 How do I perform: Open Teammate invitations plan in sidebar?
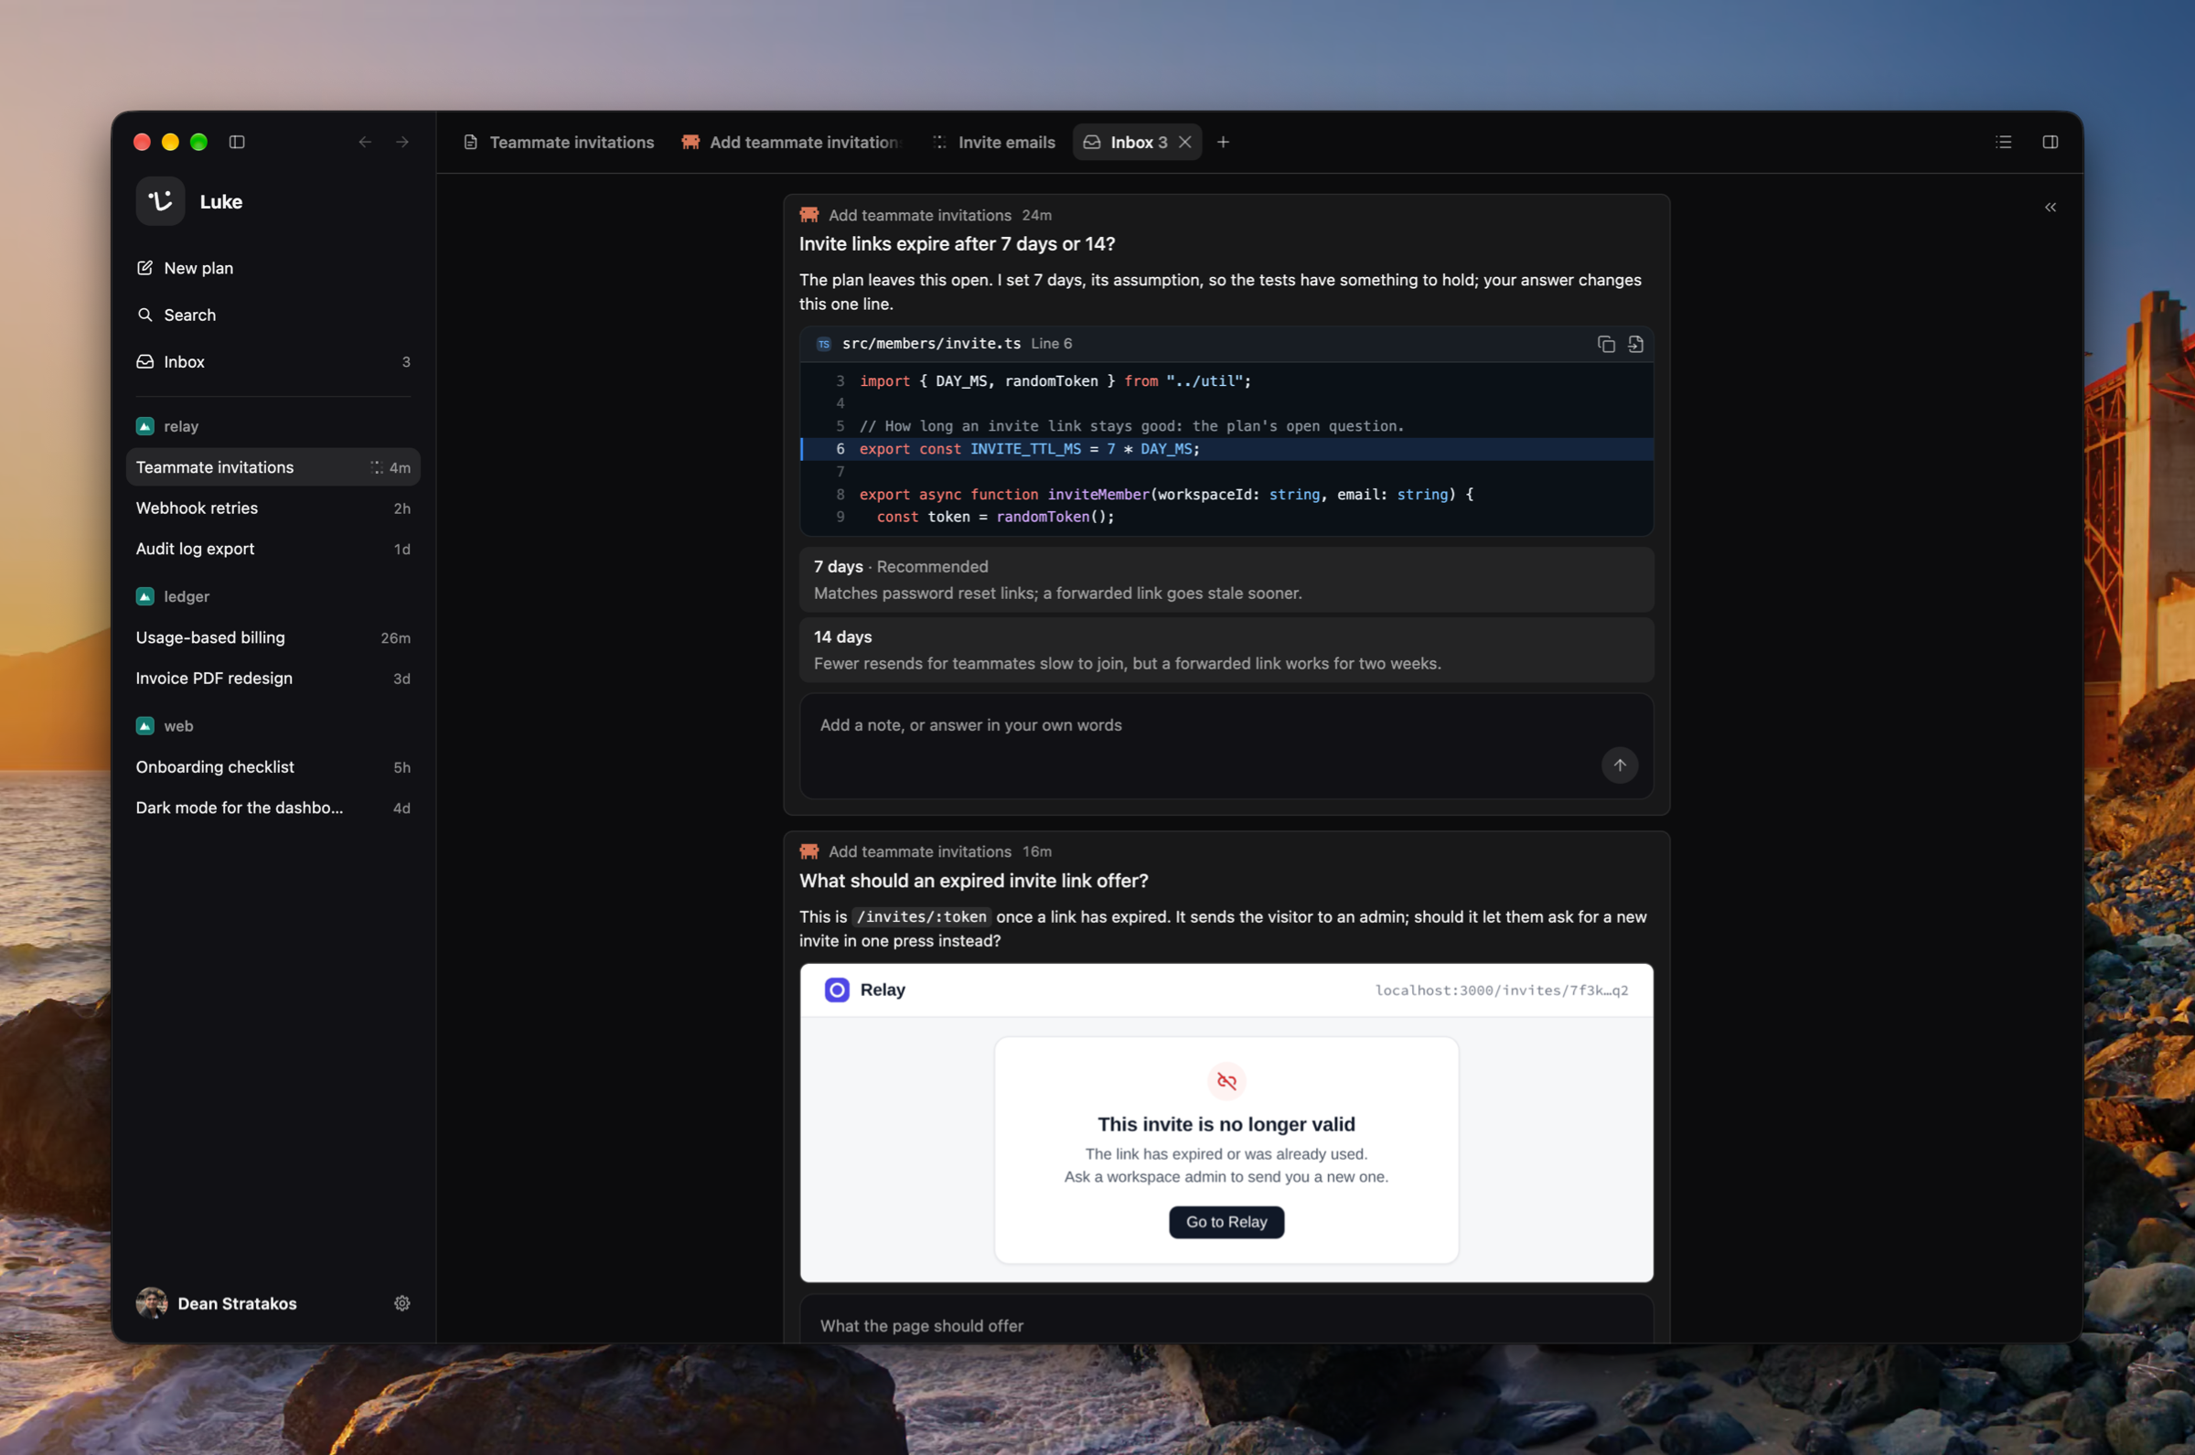[273, 466]
